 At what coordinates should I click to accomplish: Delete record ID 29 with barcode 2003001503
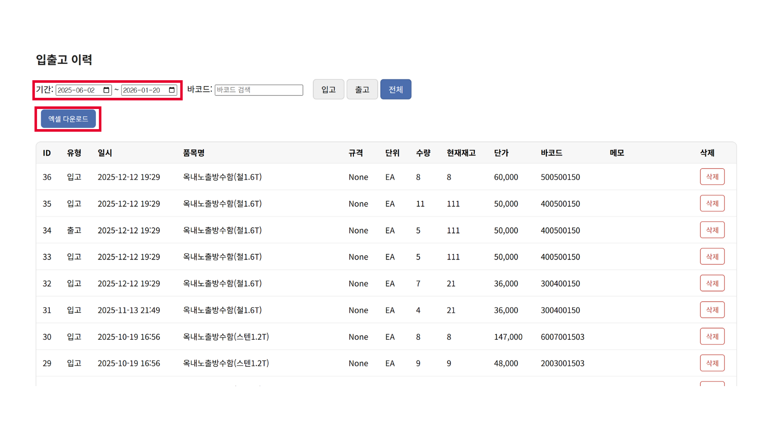pos(712,363)
